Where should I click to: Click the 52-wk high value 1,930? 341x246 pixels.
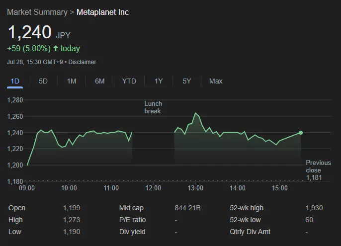pyautogui.click(x=313, y=208)
